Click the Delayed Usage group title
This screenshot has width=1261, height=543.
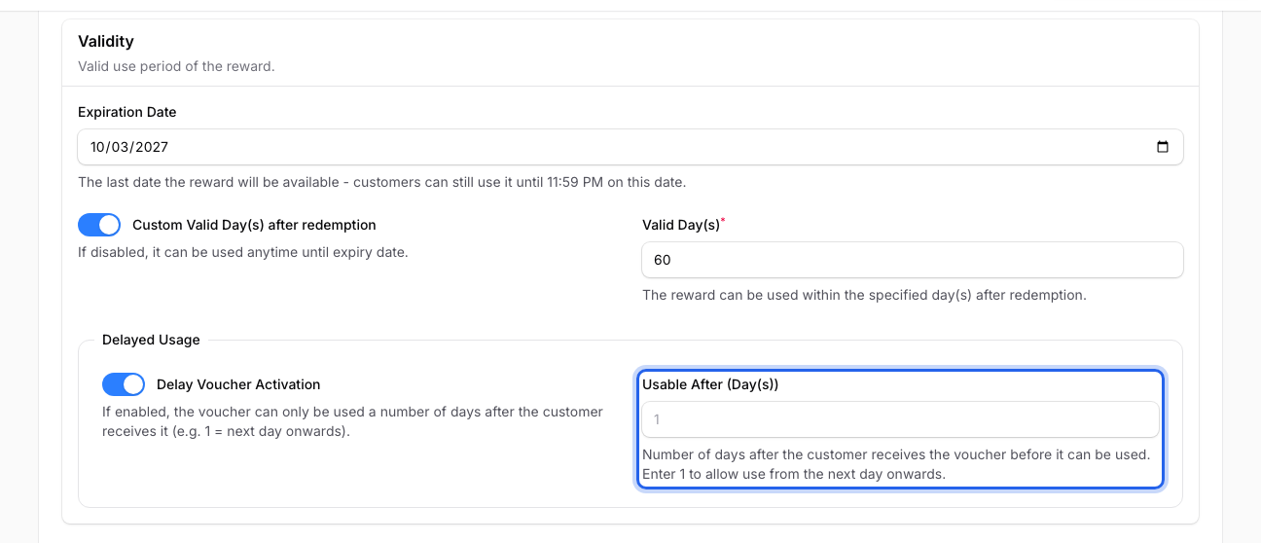(151, 340)
